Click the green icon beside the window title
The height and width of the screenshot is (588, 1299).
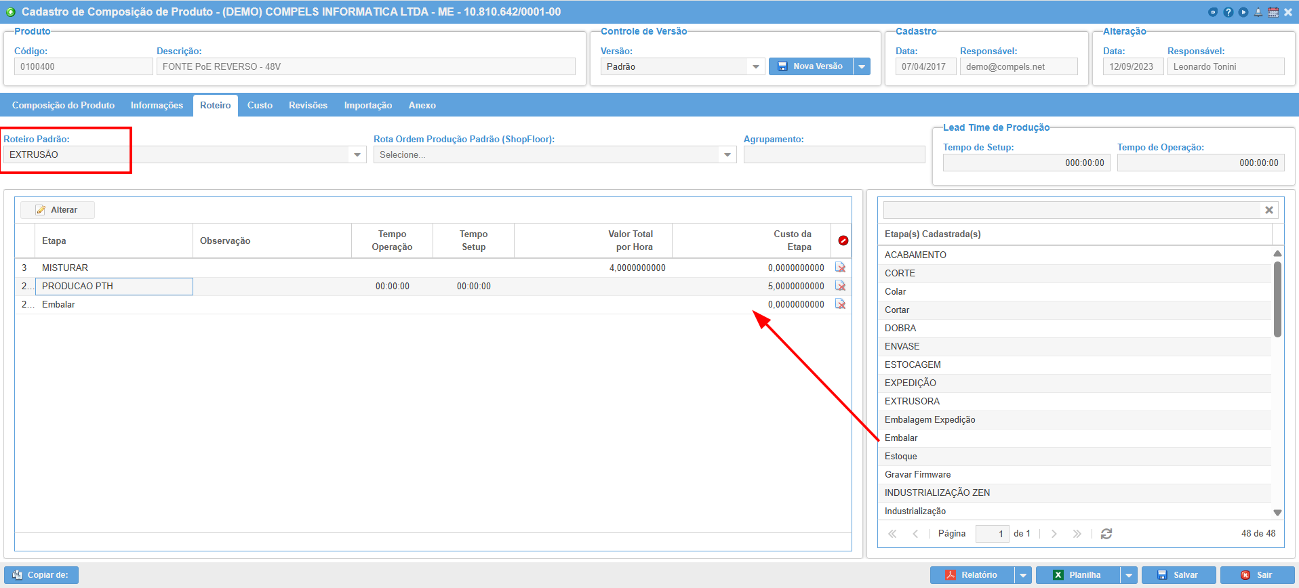[11, 12]
